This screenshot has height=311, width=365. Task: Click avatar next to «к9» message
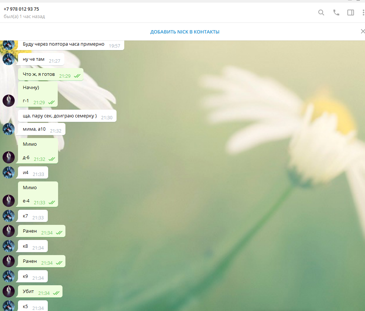[x=8, y=276]
